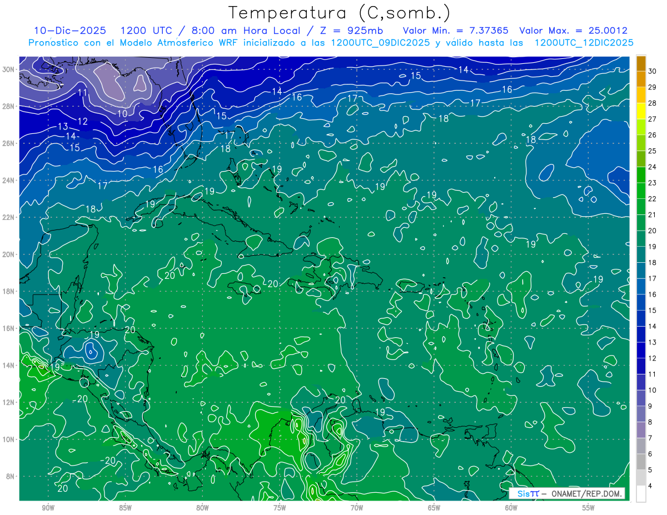The height and width of the screenshot is (515, 667).
Task: Click the "60W" longitude axis label
Action: (x=511, y=508)
